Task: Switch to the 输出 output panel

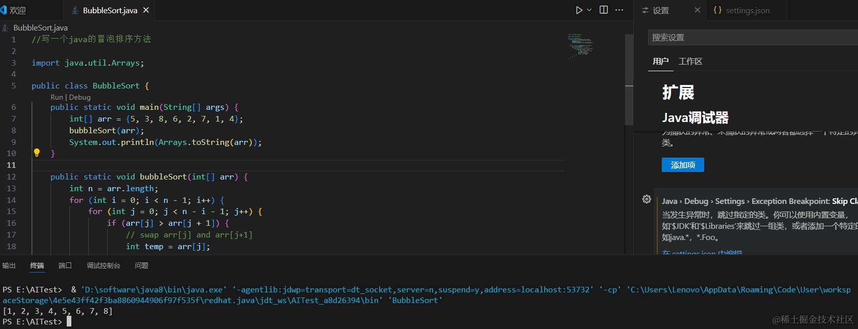Action: coord(9,265)
